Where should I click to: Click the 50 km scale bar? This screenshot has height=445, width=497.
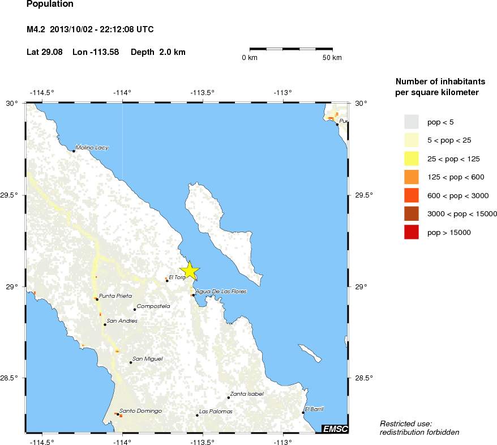click(292, 49)
